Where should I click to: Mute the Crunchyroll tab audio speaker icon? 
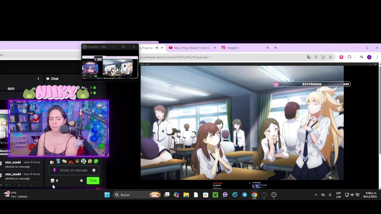157,48
